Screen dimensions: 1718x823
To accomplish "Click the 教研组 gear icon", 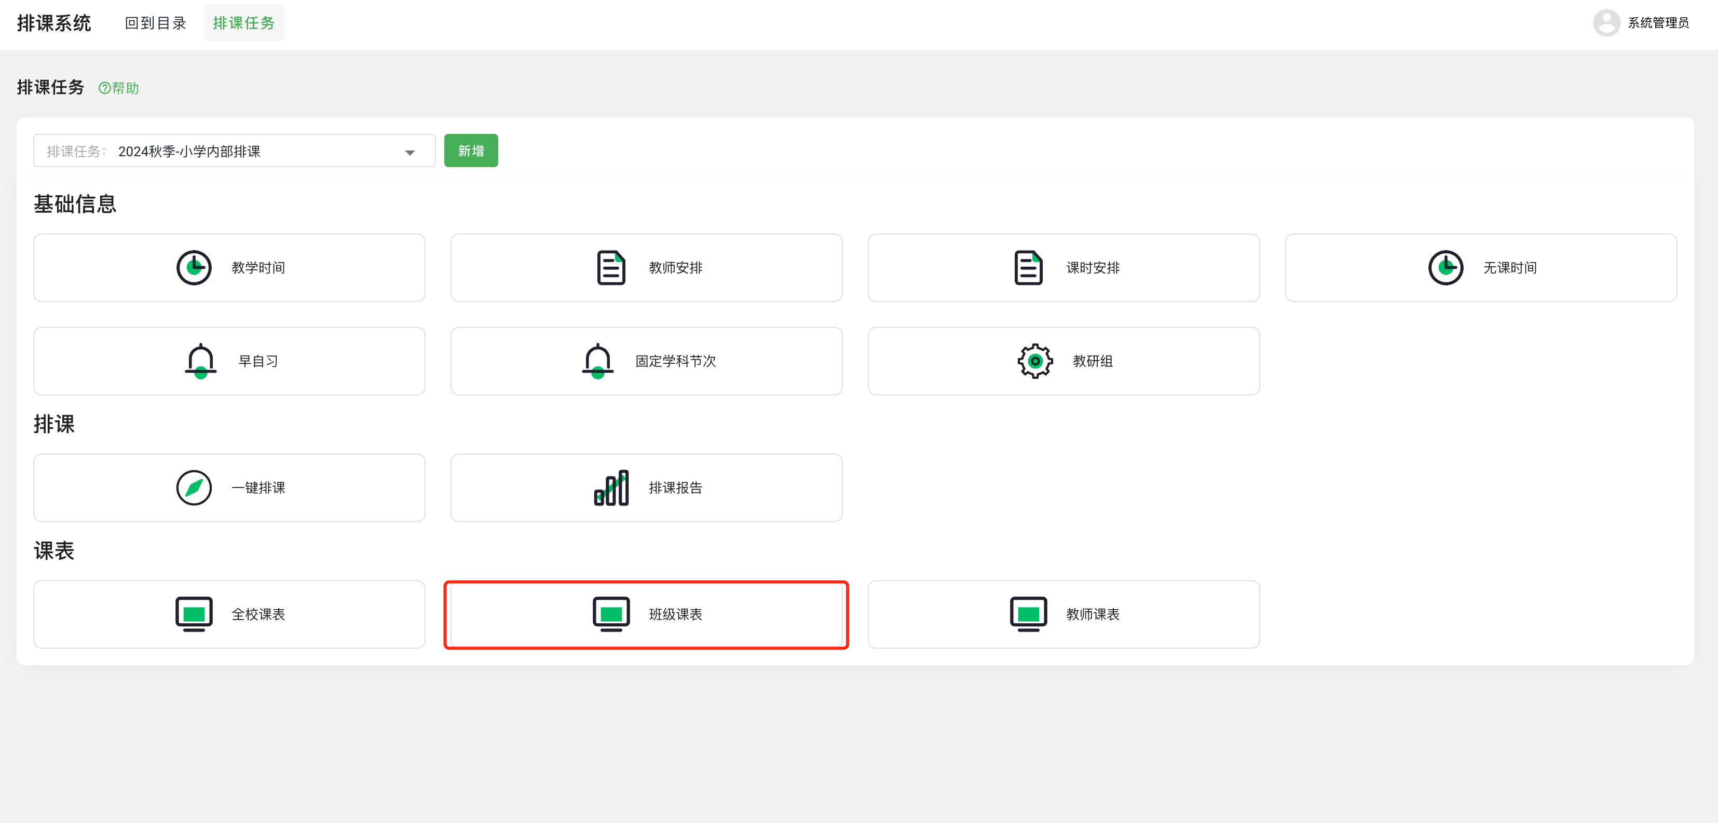I will point(1034,361).
